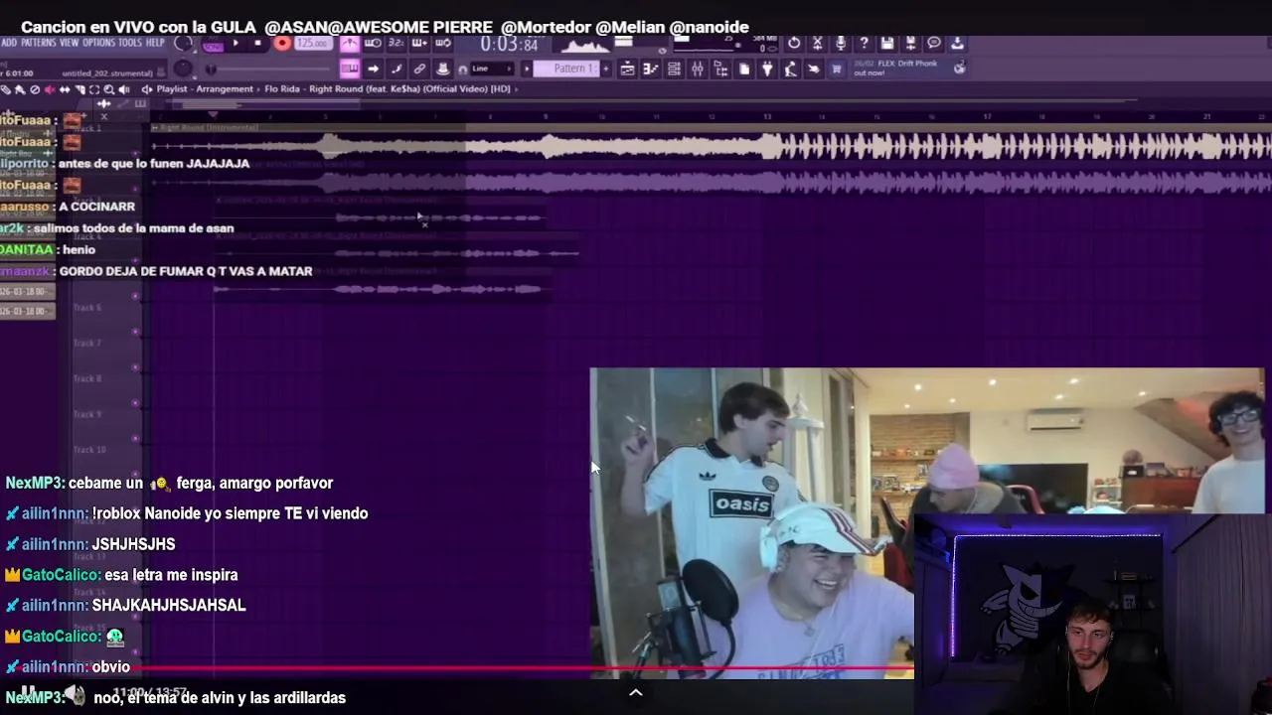1272x715 pixels.
Task: Click previous-pattern arrow left of Pattern 1
Action: [527, 69]
